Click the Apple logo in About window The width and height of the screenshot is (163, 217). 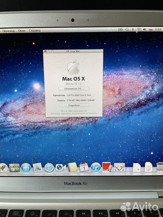73,67
